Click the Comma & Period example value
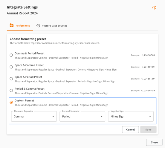Image resolution: width=165 pixels, height=148 pixels. point(148,55)
